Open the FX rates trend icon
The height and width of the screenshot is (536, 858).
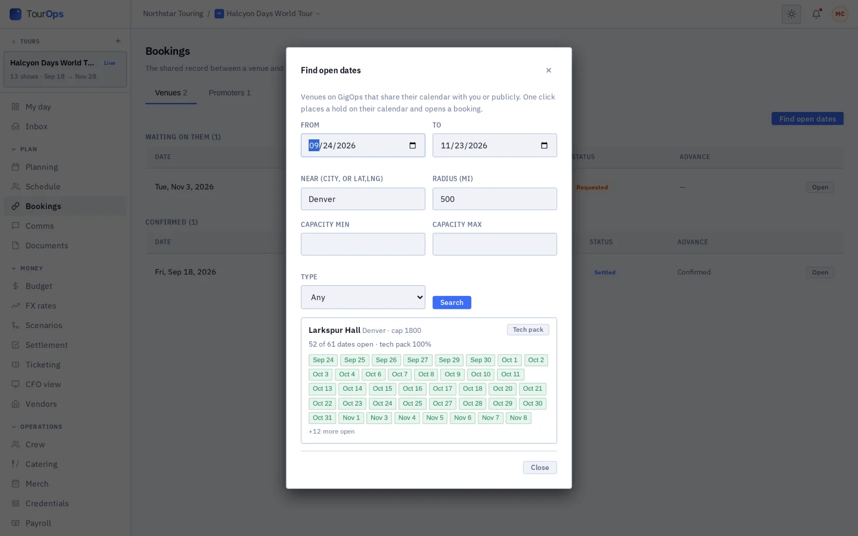pos(16,306)
